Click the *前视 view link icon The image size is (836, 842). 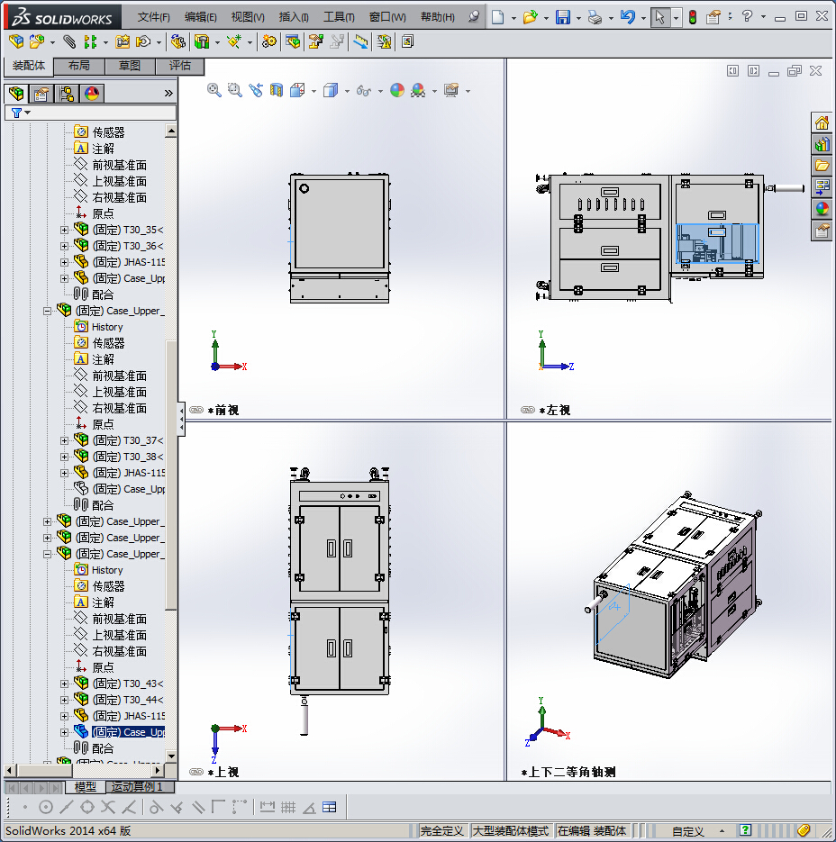[x=196, y=410]
